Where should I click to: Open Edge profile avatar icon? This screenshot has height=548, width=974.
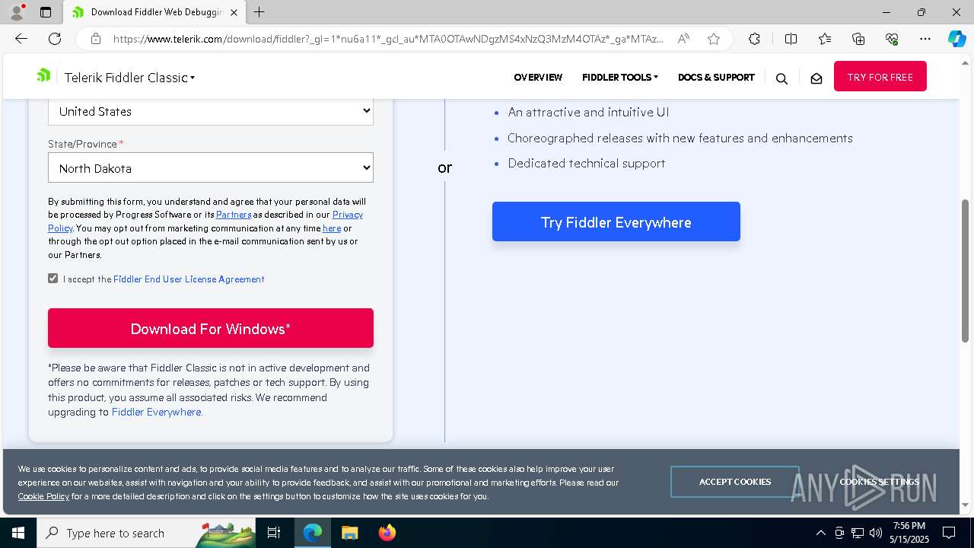pos(17,12)
